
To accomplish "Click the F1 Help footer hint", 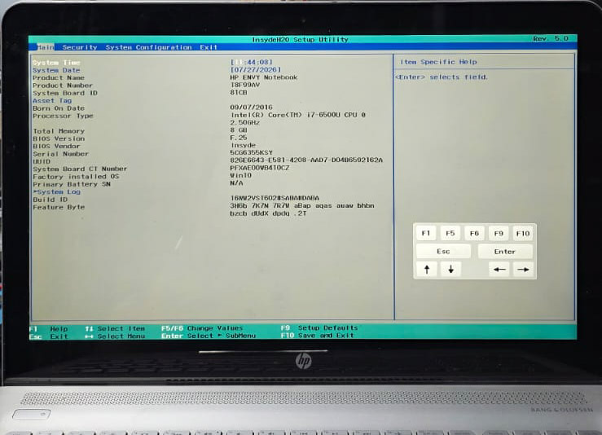I will click(48, 329).
